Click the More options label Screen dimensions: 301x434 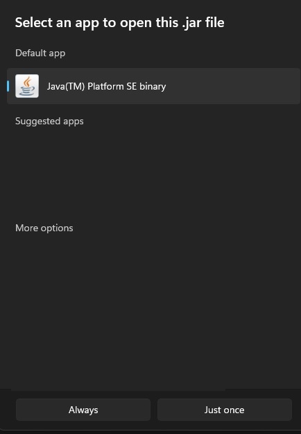(44, 228)
